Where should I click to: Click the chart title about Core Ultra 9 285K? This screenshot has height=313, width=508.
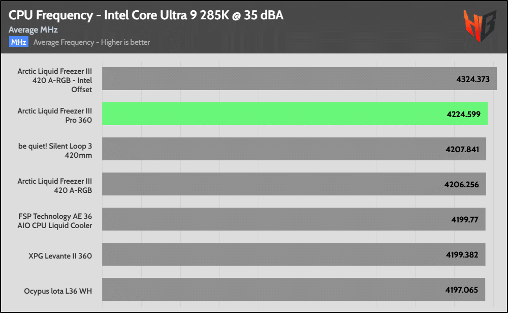146,16
